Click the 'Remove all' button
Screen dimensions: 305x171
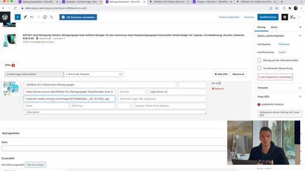pyautogui.click(x=238, y=74)
